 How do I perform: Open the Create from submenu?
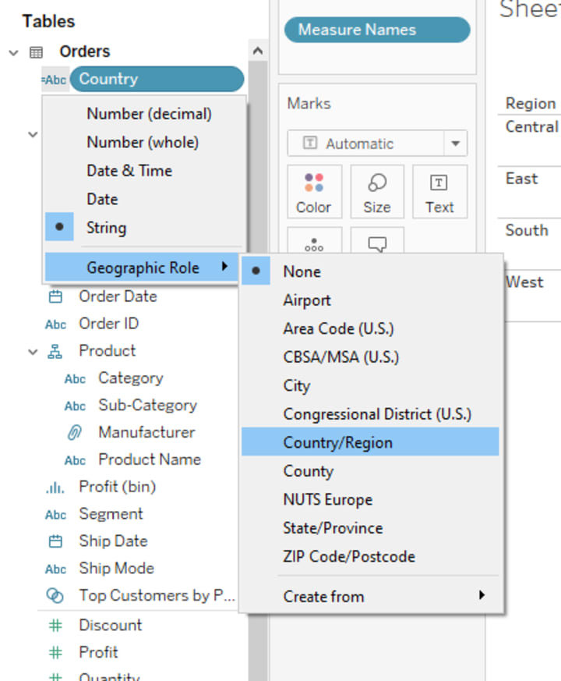pos(323,596)
